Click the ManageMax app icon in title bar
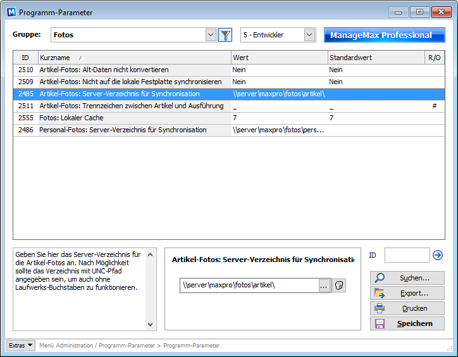This screenshot has width=458, height=357. pyautogui.click(x=11, y=12)
